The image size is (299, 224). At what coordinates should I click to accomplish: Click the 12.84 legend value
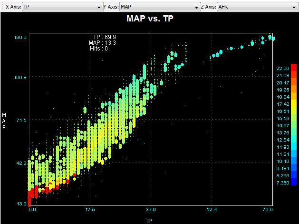(x=283, y=140)
